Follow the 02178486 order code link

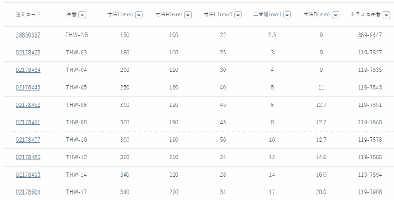tap(28, 157)
